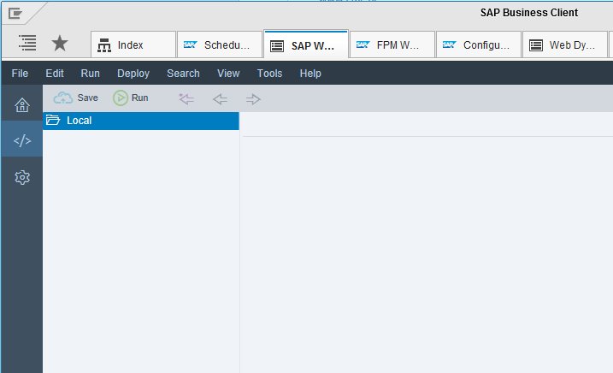The height and width of the screenshot is (373, 613).
Task: Open the Edit menu
Action: coord(55,74)
